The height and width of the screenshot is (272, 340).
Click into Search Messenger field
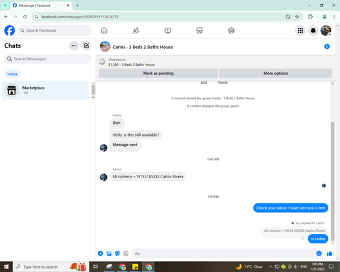[x=48, y=59]
